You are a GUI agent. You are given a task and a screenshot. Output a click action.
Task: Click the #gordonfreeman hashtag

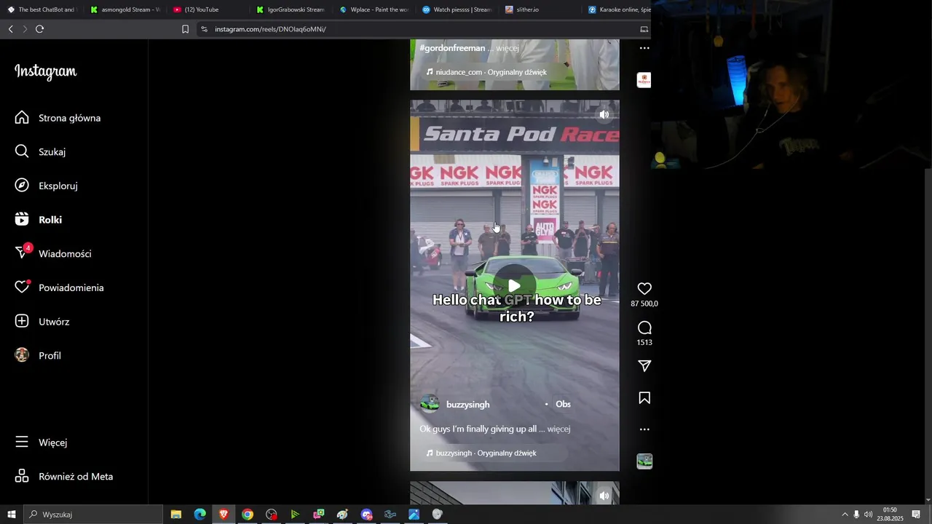click(x=452, y=48)
